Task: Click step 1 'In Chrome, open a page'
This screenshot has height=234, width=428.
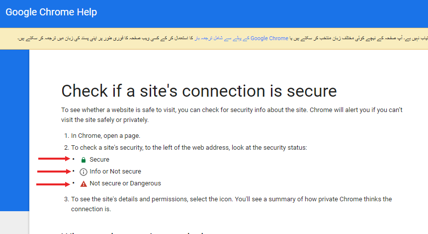Action: point(102,136)
